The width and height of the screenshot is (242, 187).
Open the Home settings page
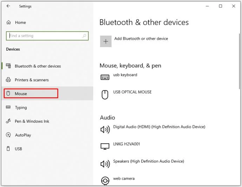pyautogui.click(x=20, y=22)
